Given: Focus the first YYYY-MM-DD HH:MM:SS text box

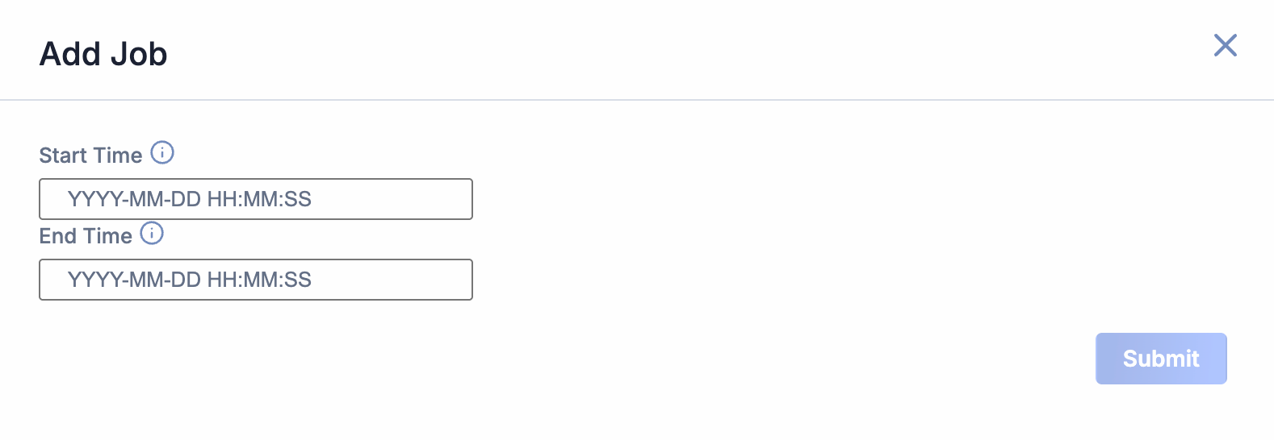Looking at the screenshot, I should click(256, 199).
